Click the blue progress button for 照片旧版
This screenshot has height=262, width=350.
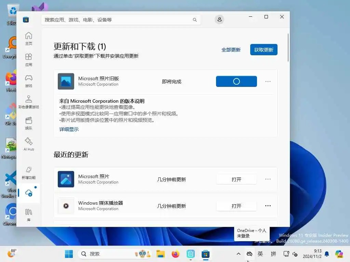click(237, 81)
